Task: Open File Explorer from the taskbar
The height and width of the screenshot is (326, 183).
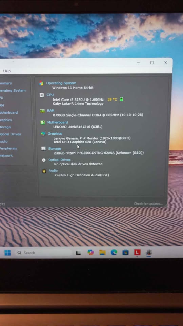Action: pos(102,252)
